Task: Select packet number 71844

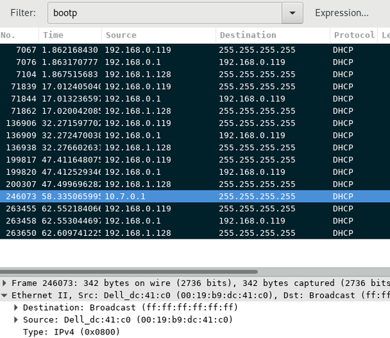Action: click(195, 99)
